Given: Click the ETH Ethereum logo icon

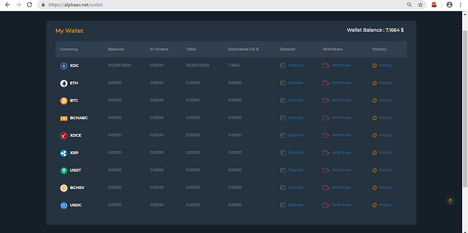Looking at the screenshot, I should tap(64, 84).
